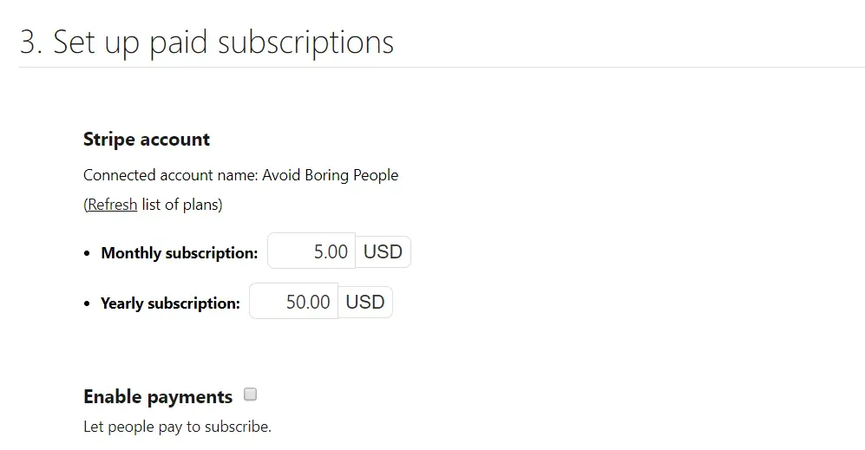Screen dimensions: 865x450
Task: Click the Let people pay to subscribe text
Action: [177, 427]
